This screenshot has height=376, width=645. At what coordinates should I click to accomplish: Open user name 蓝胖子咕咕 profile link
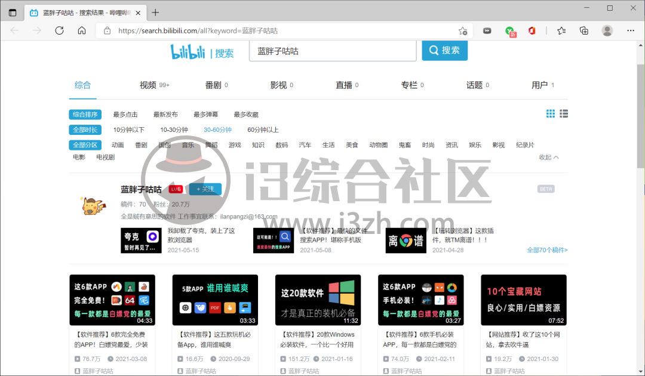[141, 189]
